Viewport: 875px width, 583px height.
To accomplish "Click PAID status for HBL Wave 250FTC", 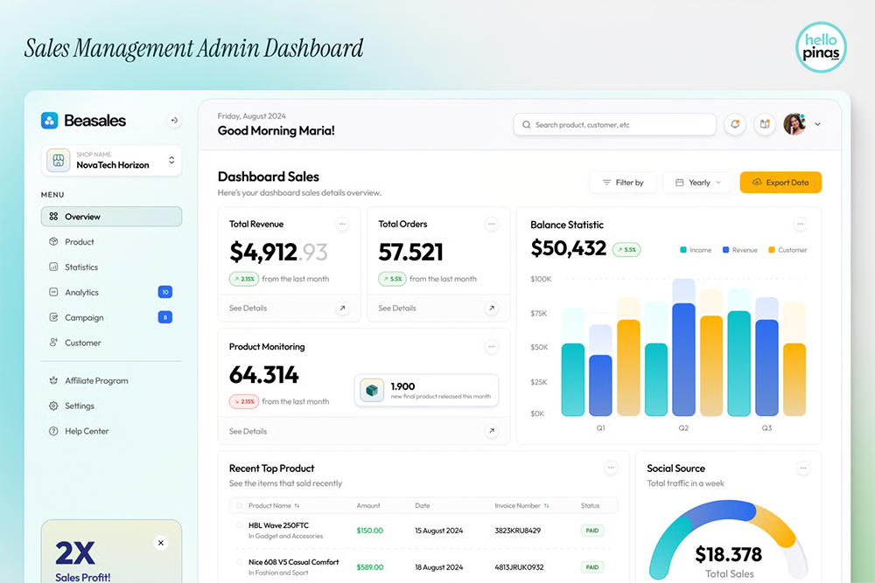I will click(592, 531).
